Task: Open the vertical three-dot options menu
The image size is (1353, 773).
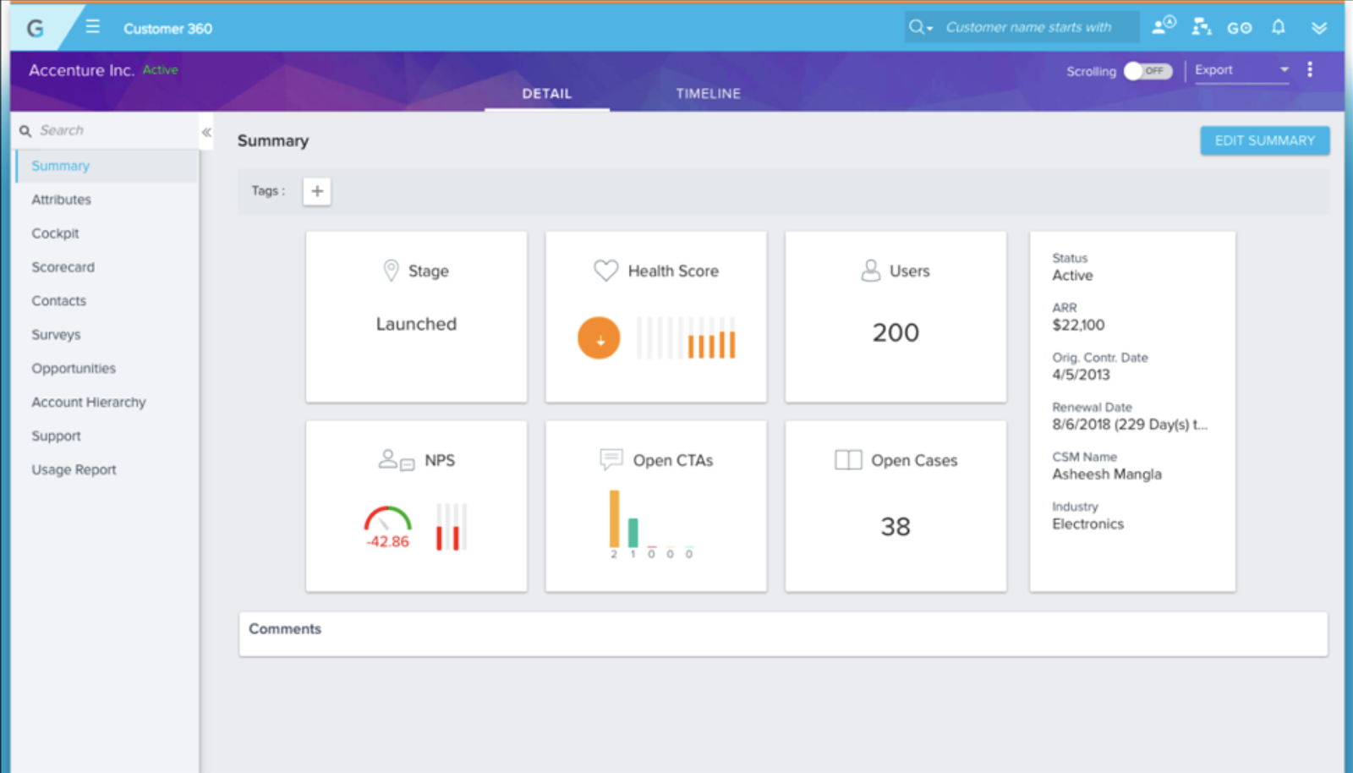Action: (x=1310, y=69)
